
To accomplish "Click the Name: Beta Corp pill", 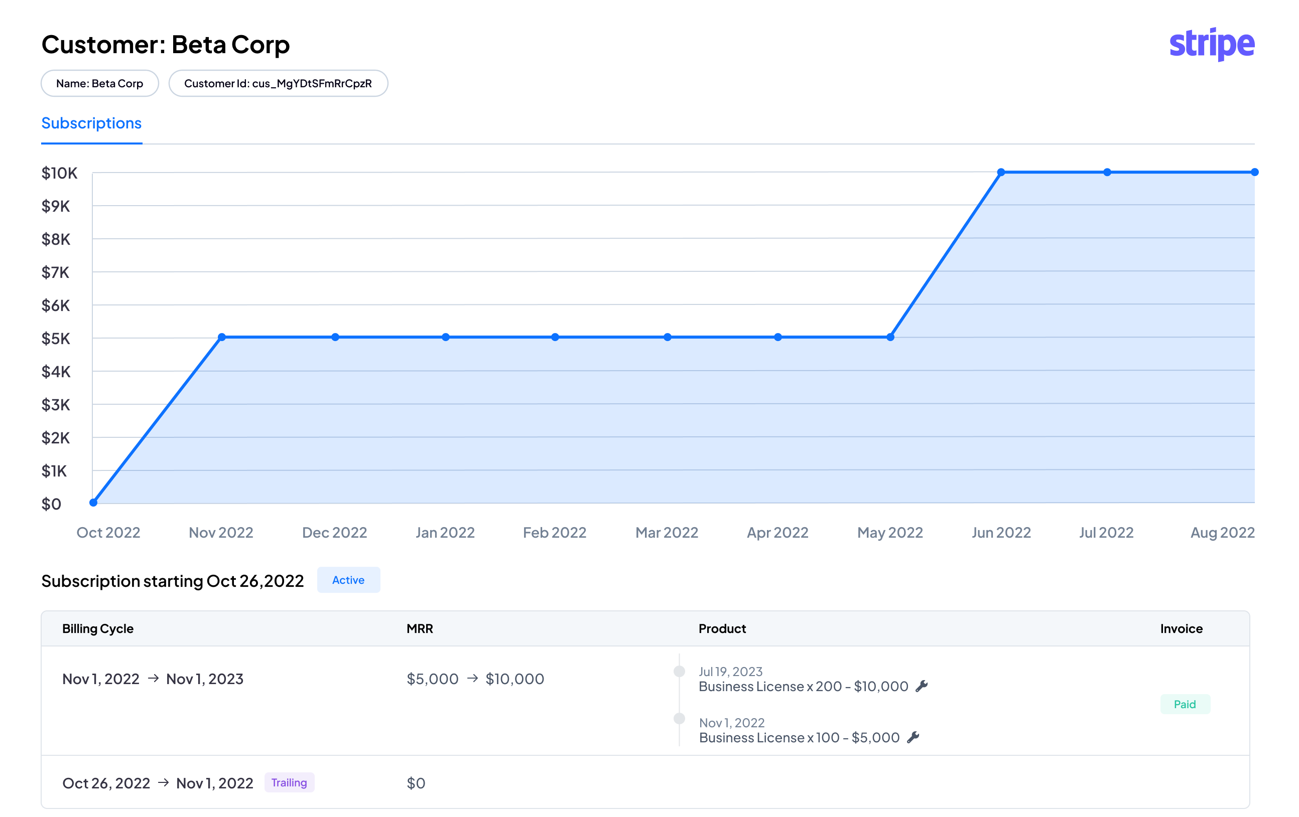I will [x=100, y=84].
